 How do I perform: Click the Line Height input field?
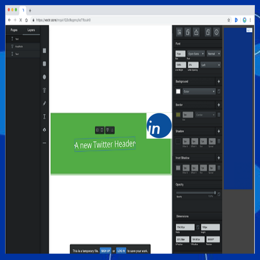(x=181, y=65)
